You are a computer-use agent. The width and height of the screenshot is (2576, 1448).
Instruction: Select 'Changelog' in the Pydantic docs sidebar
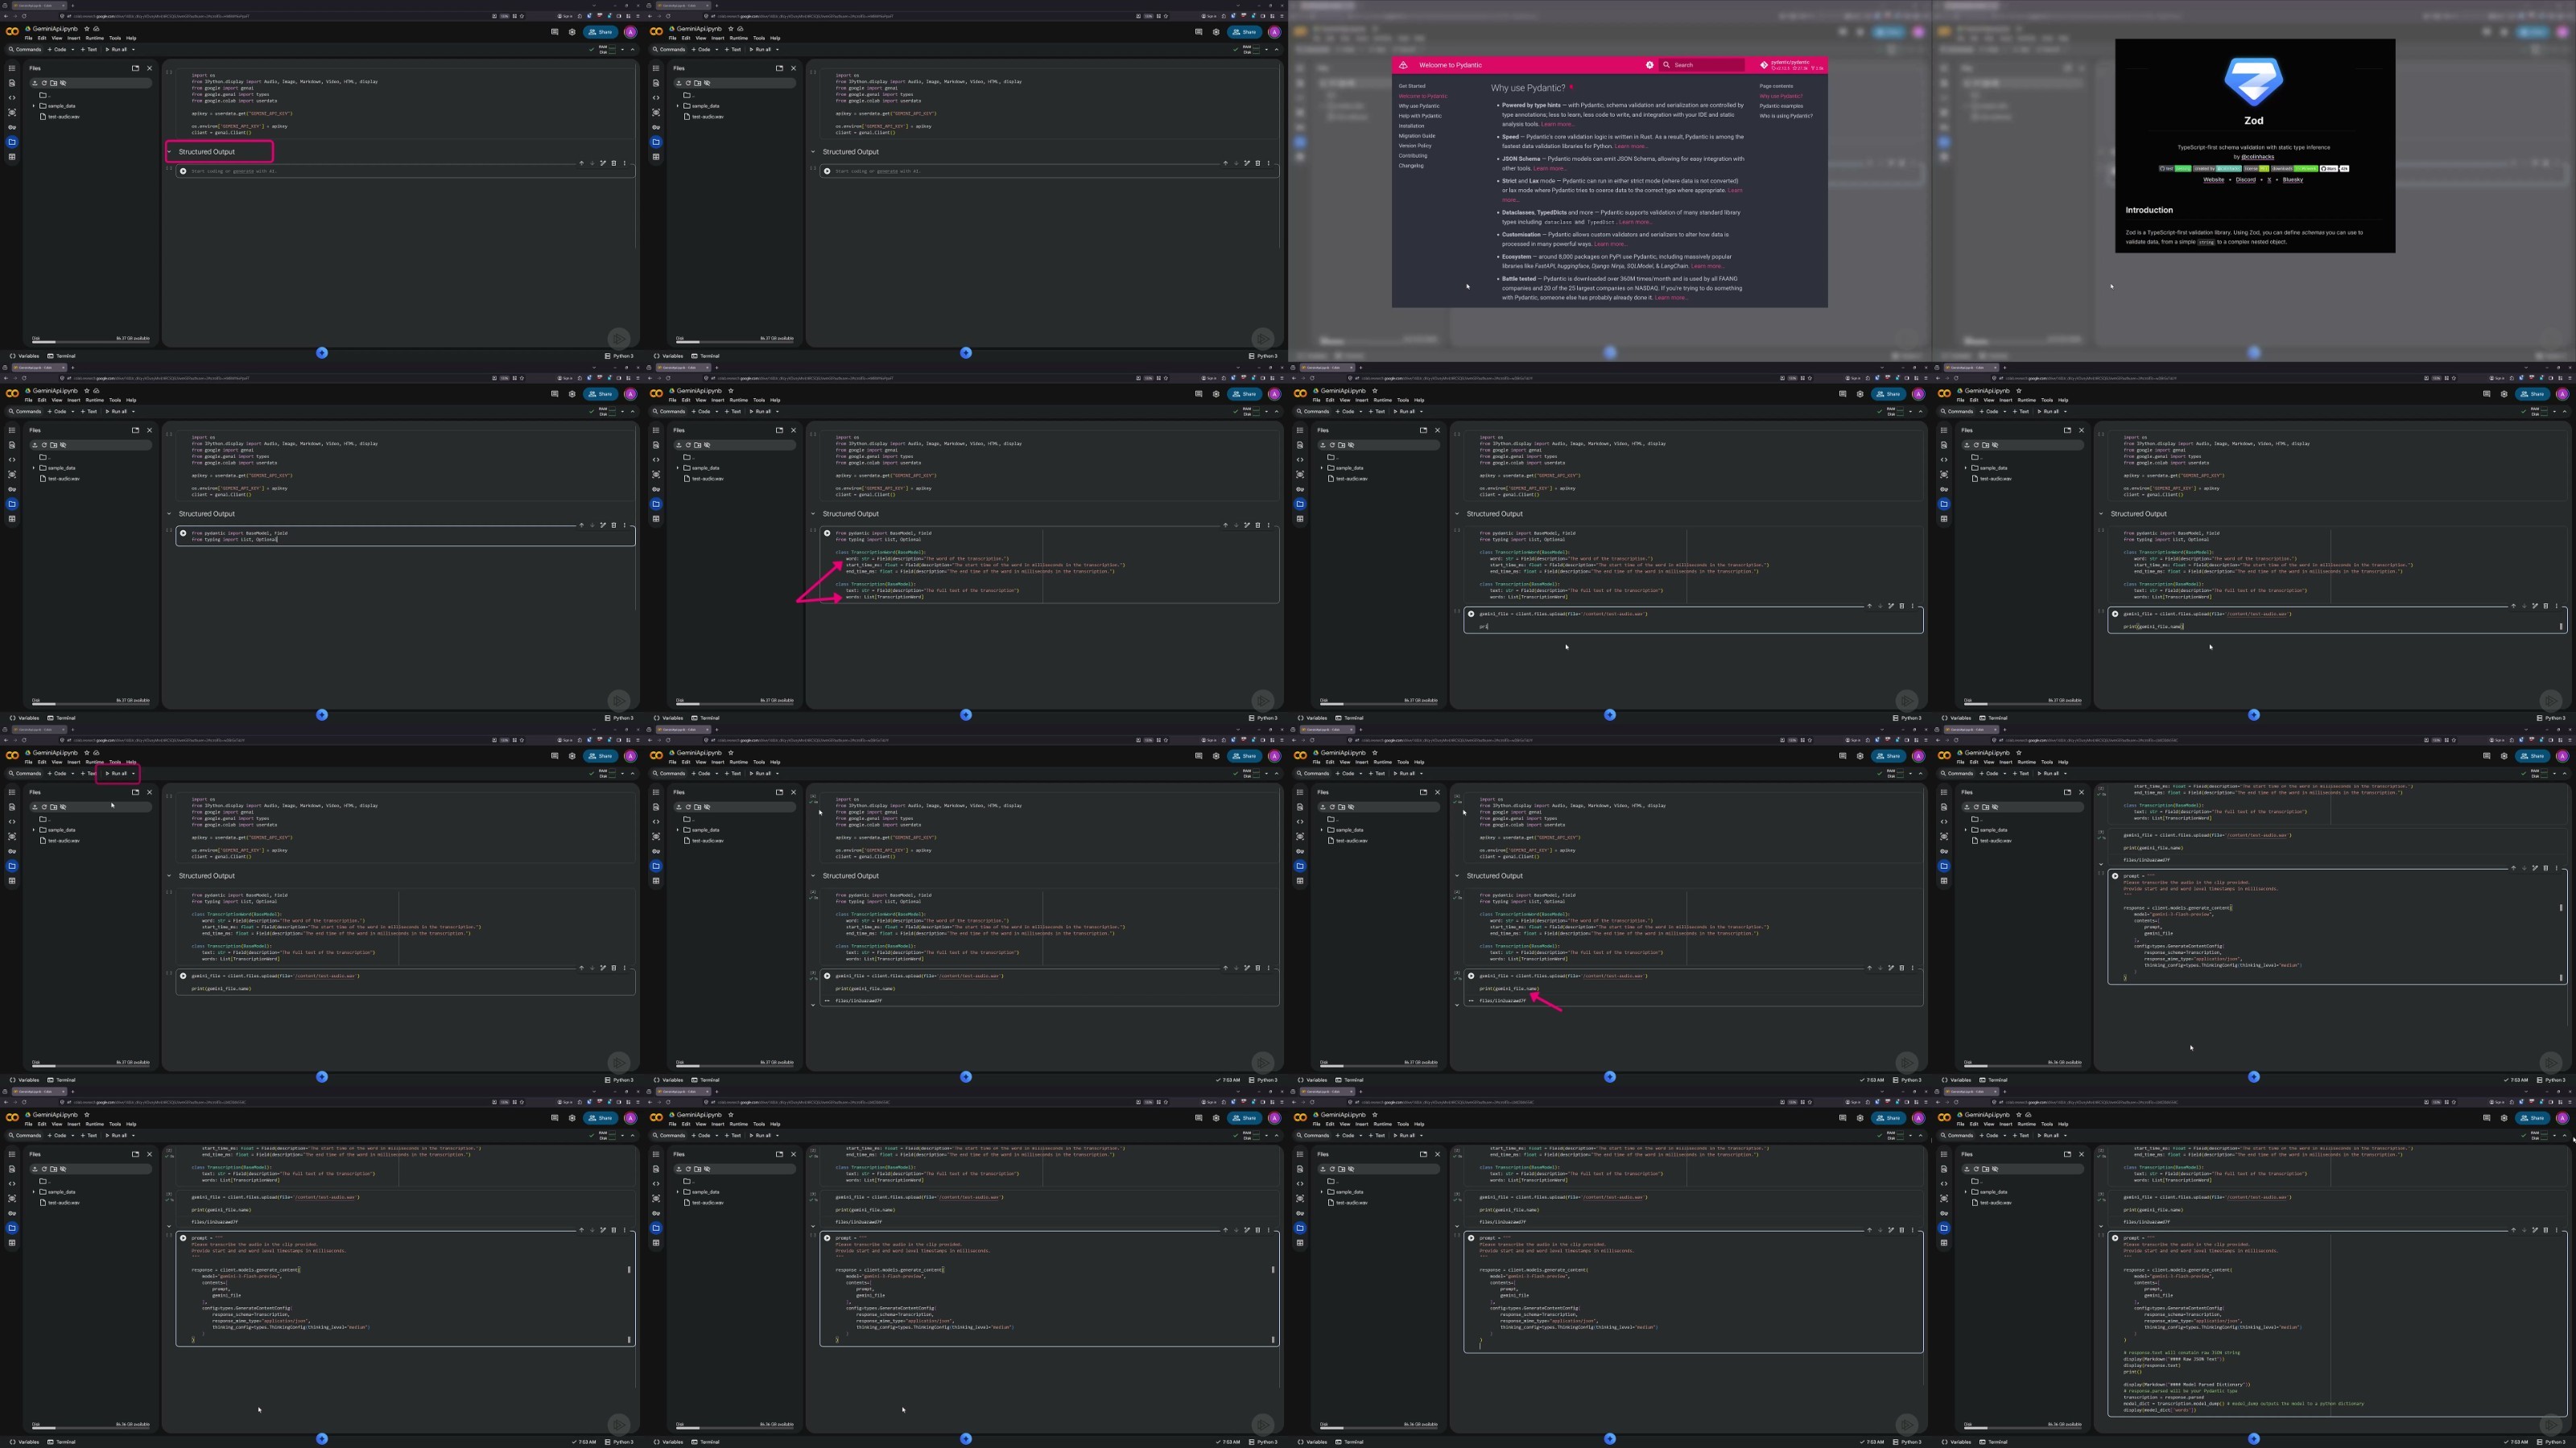(x=1411, y=166)
